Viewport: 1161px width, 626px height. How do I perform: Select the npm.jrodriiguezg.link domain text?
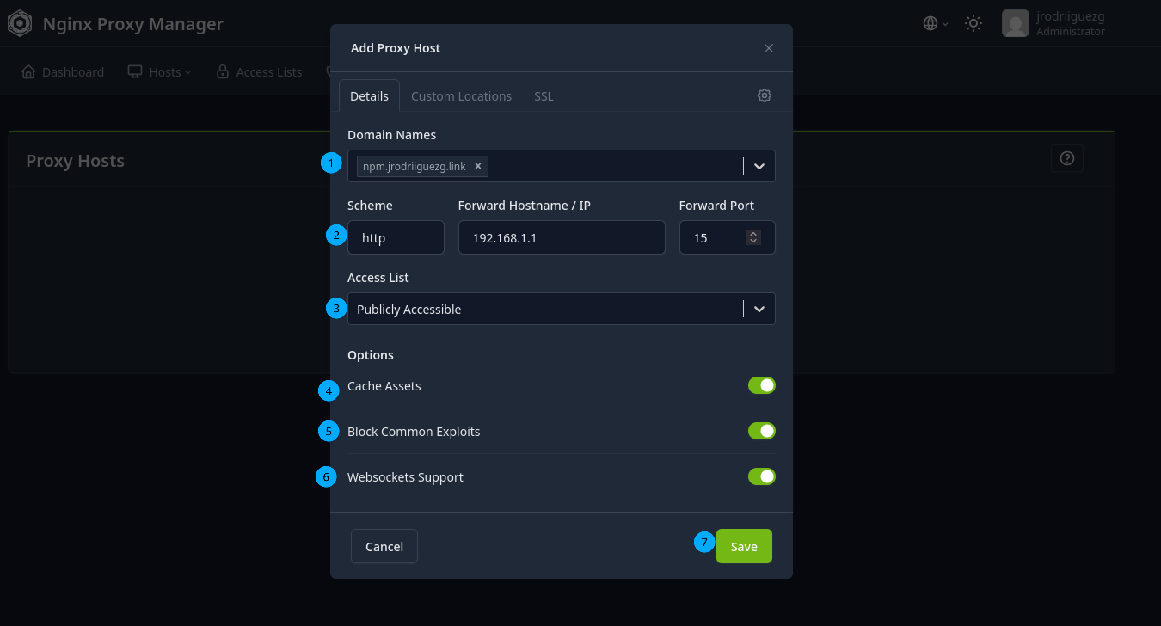(x=414, y=166)
